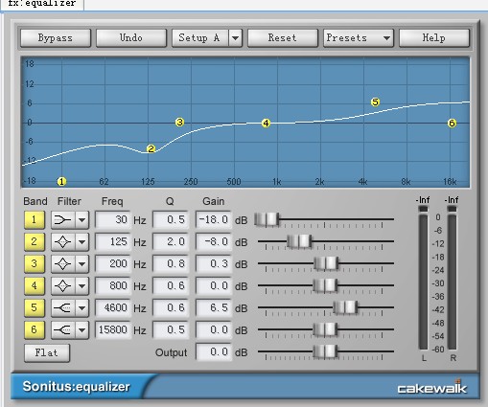
Task: Click the Setup A button
Action: pyautogui.click(x=200, y=38)
